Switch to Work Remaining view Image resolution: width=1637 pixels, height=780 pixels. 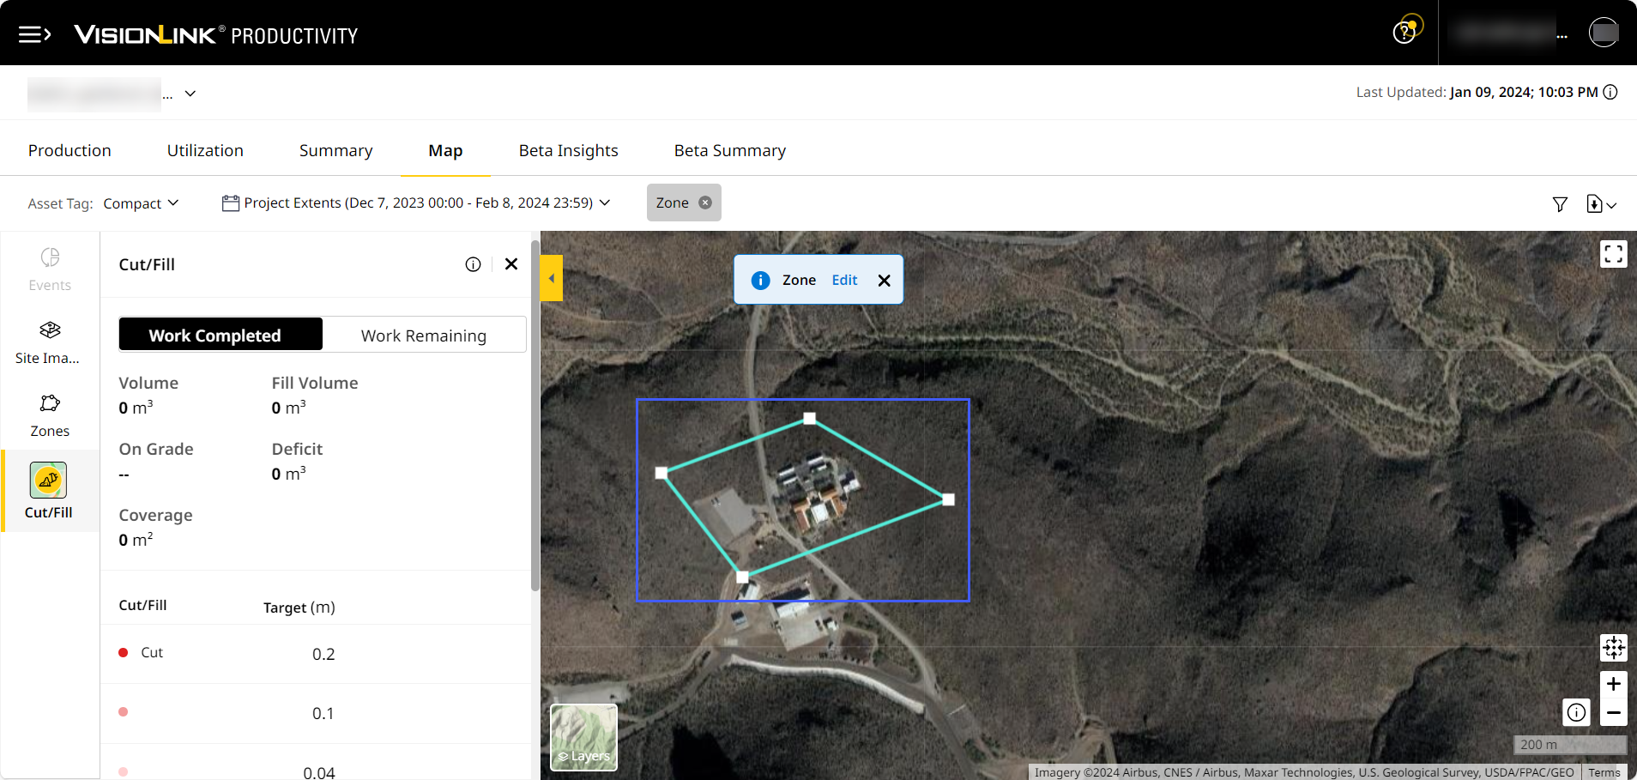point(424,336)
